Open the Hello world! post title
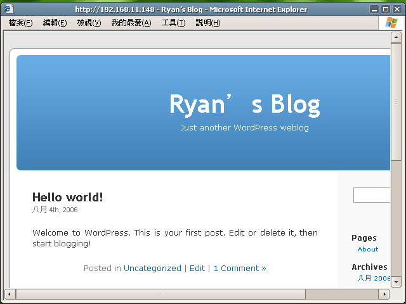The image size is (406, 304). 68,197
